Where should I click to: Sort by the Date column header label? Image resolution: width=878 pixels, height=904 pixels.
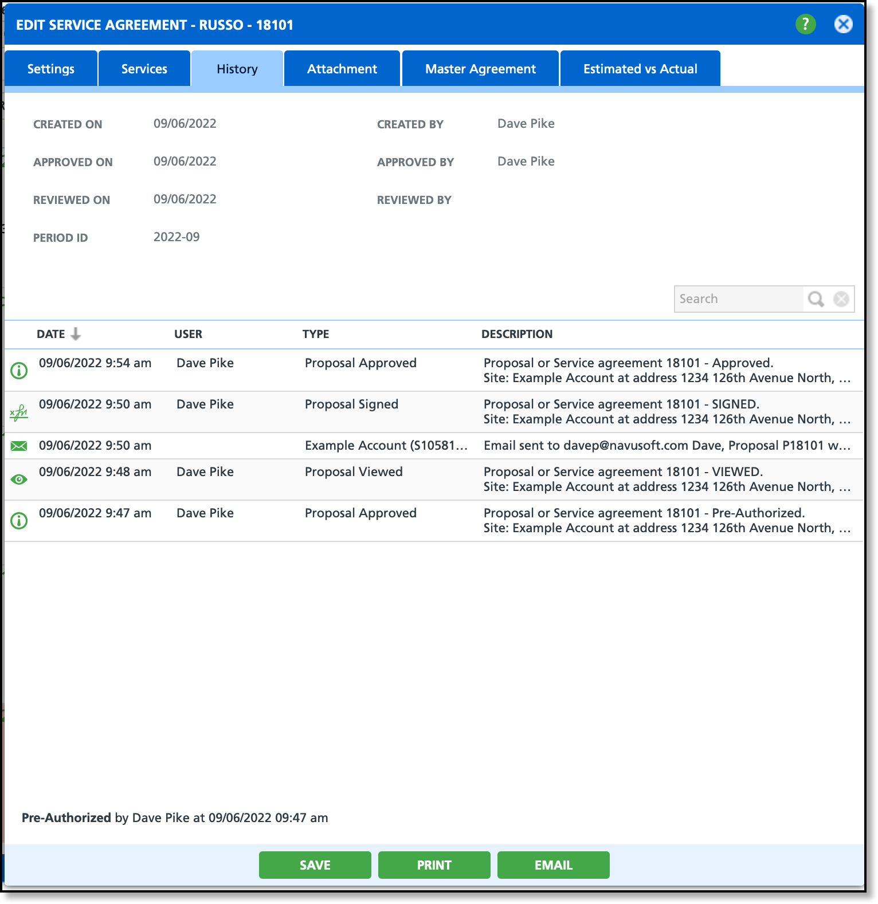click(51, 334)
